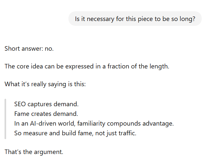Click the quote line about the AI-driven world
The height and width of the screenshot is (164, 204).
(94, 123)
